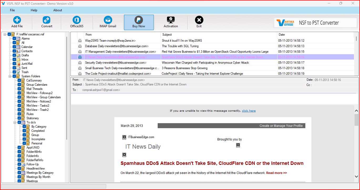360x190 pixels.
Task: Click the Trash folder icon in the tree
Action: pyautogui.click(x=18, y=72)
